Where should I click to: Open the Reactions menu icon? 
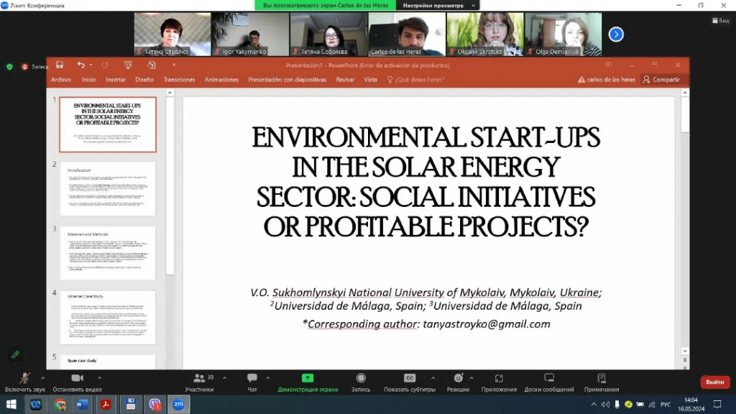pos(458,378)
